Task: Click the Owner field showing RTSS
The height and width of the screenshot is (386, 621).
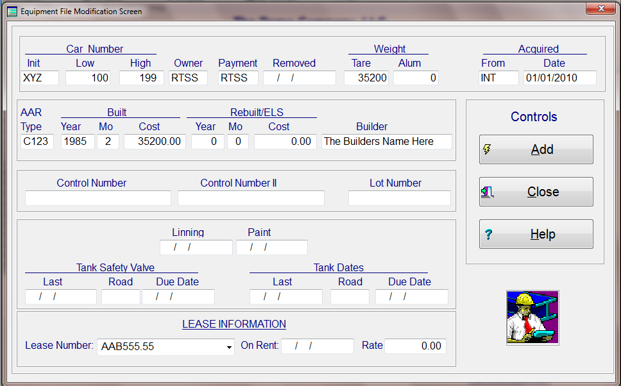Action: pyautogui.click(x=188, y=78)
